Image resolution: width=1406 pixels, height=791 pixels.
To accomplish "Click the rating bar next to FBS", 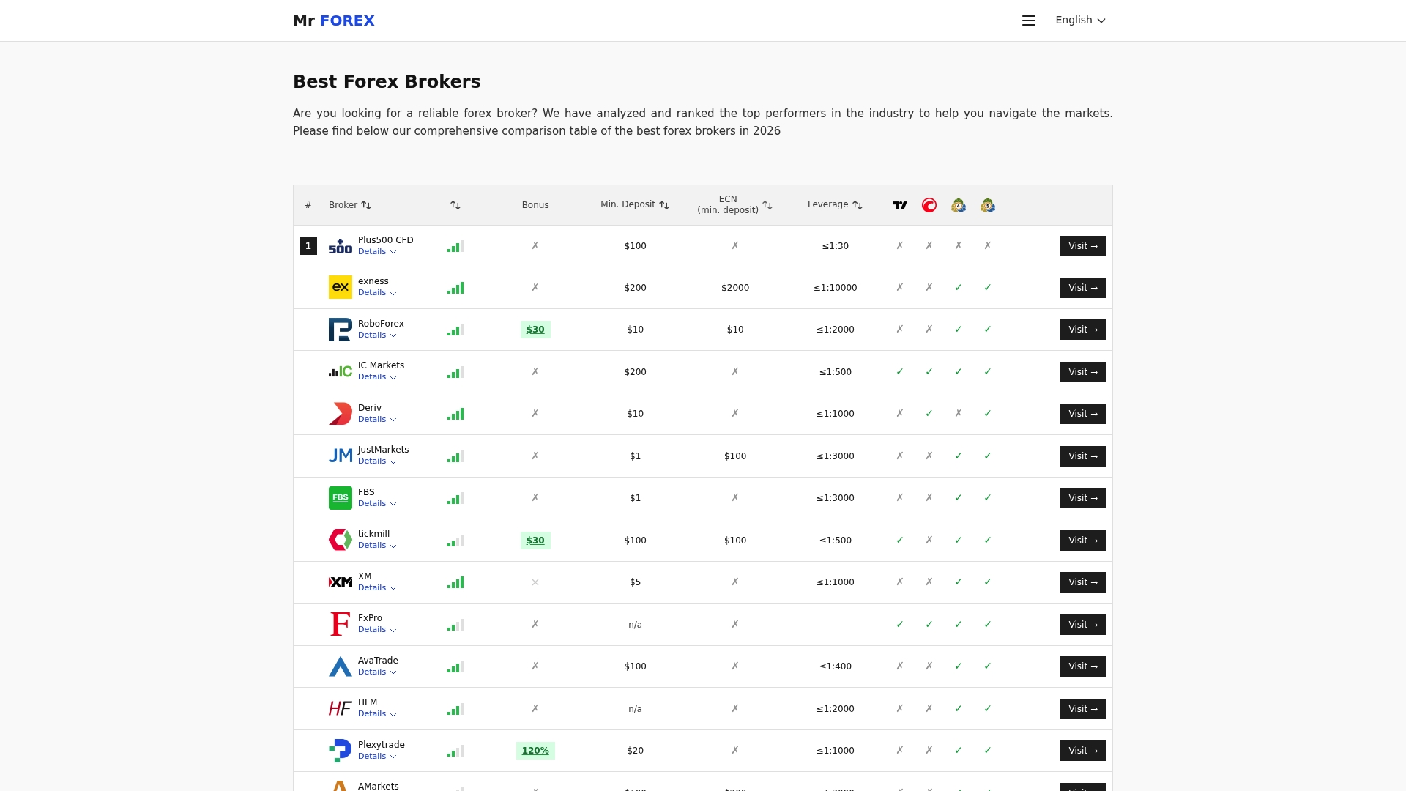I will pos(455,498).
